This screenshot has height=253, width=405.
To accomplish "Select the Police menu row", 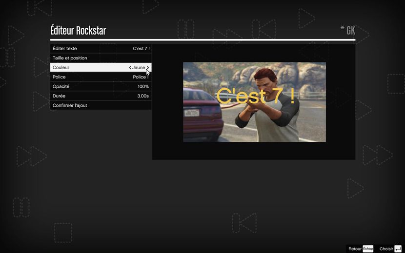I will tap(101, 77).
